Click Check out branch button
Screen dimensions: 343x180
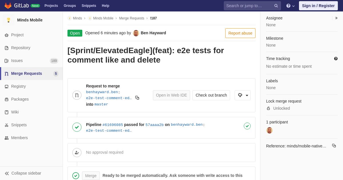pyautogui.click(x=211, y=95)
